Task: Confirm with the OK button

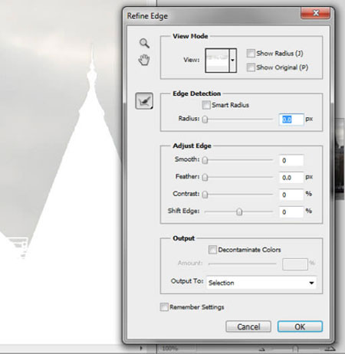Action: 300,326
